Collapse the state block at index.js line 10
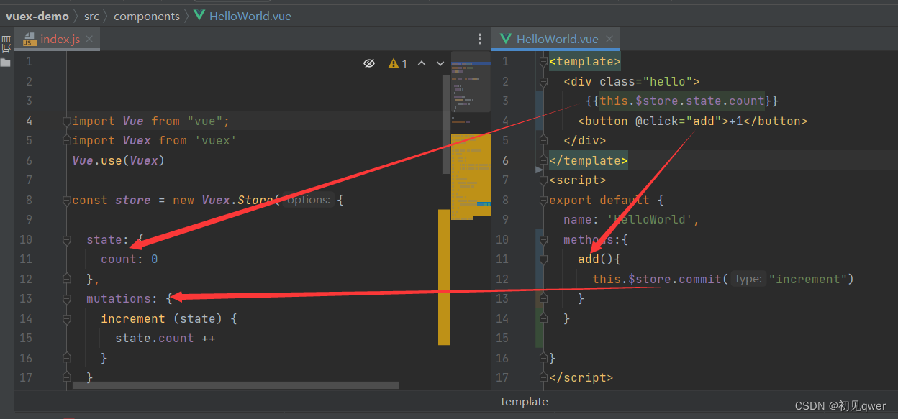This screenshot has height=419, width=898. [x=67, y=239]
